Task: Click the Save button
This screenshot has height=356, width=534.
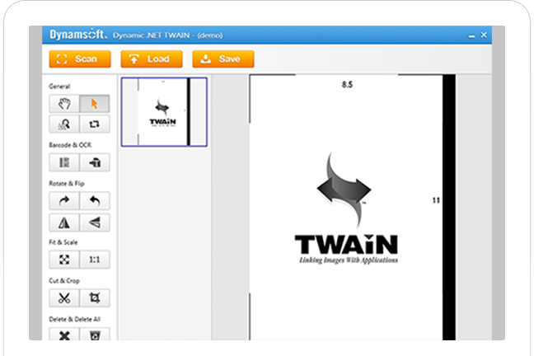Action: click(x=222, y=59)
